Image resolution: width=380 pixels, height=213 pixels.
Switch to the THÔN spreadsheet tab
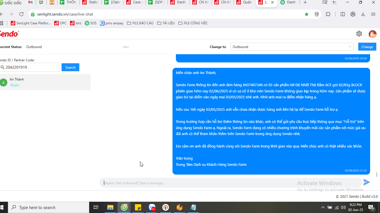[x=68, y=2]
